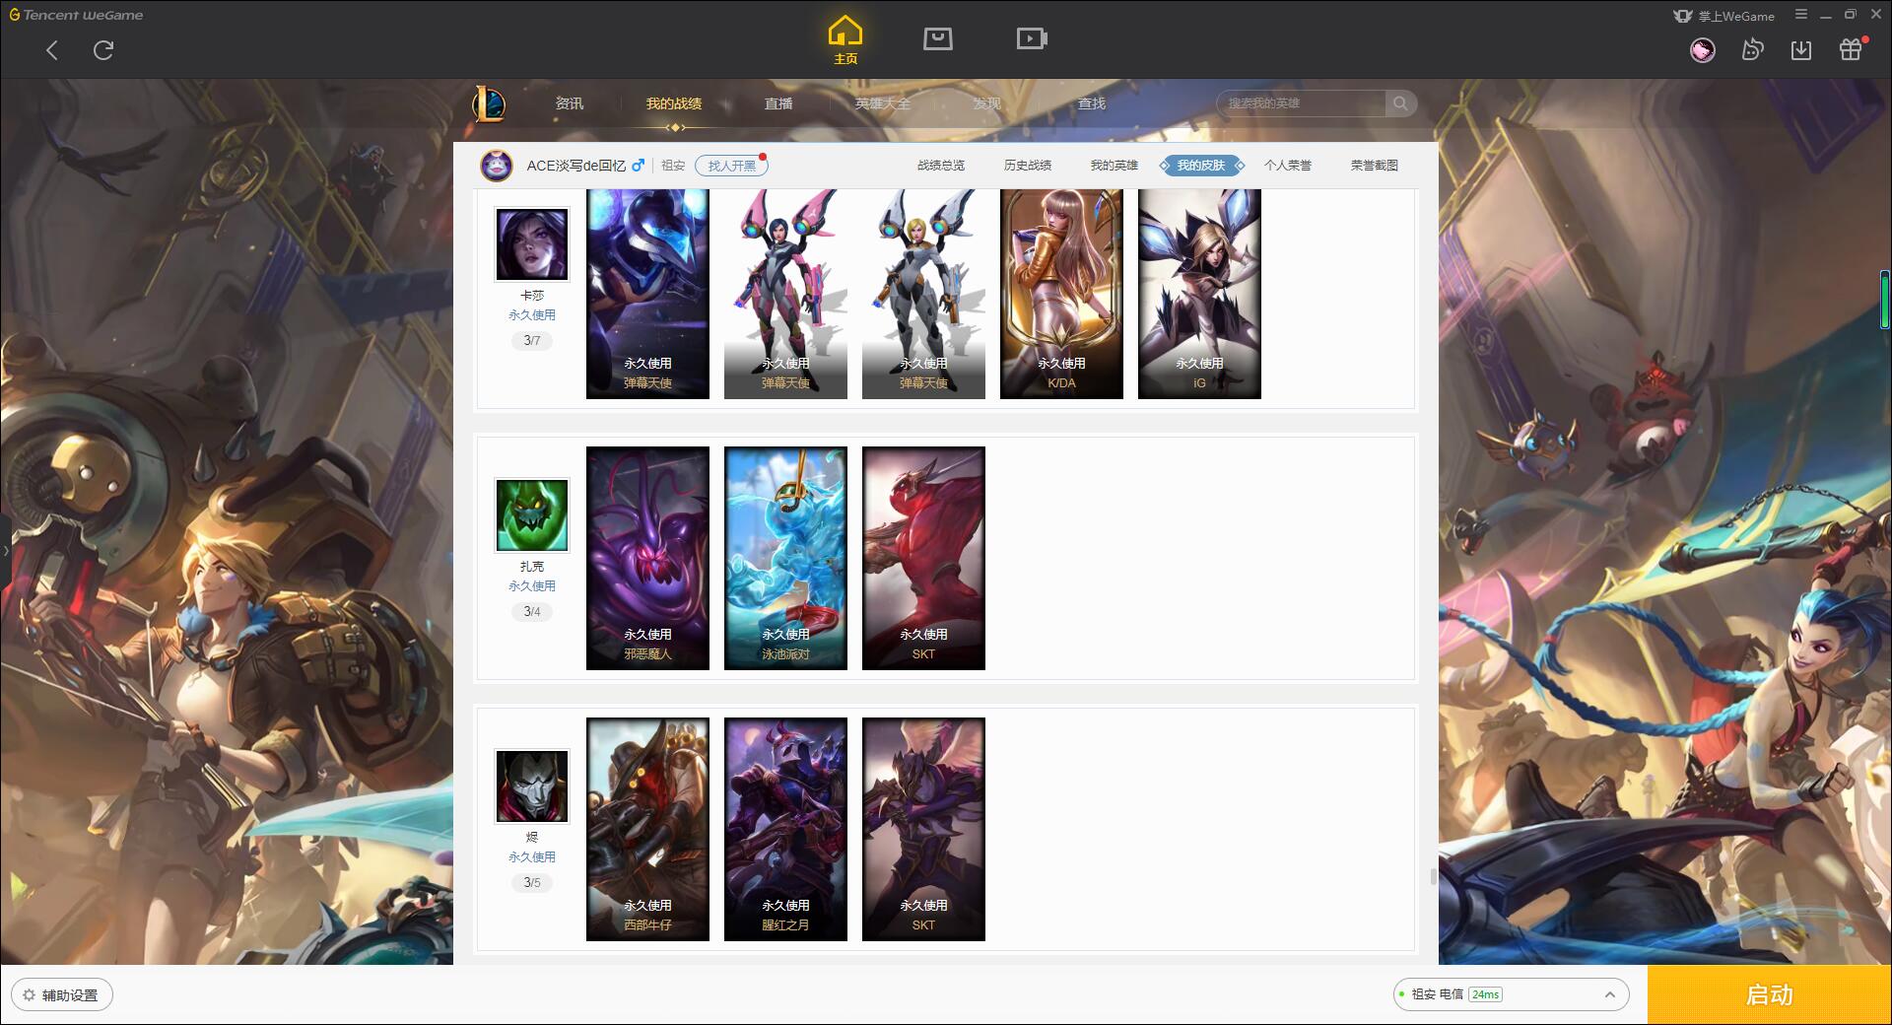Open the K/DA skin card

(1061, 294)
